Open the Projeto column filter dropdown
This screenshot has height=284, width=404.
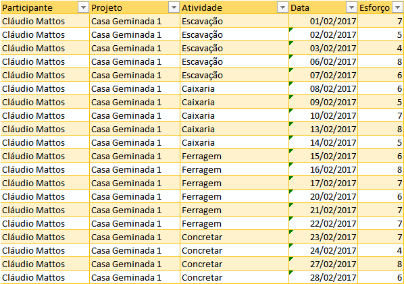coord(174,7)
